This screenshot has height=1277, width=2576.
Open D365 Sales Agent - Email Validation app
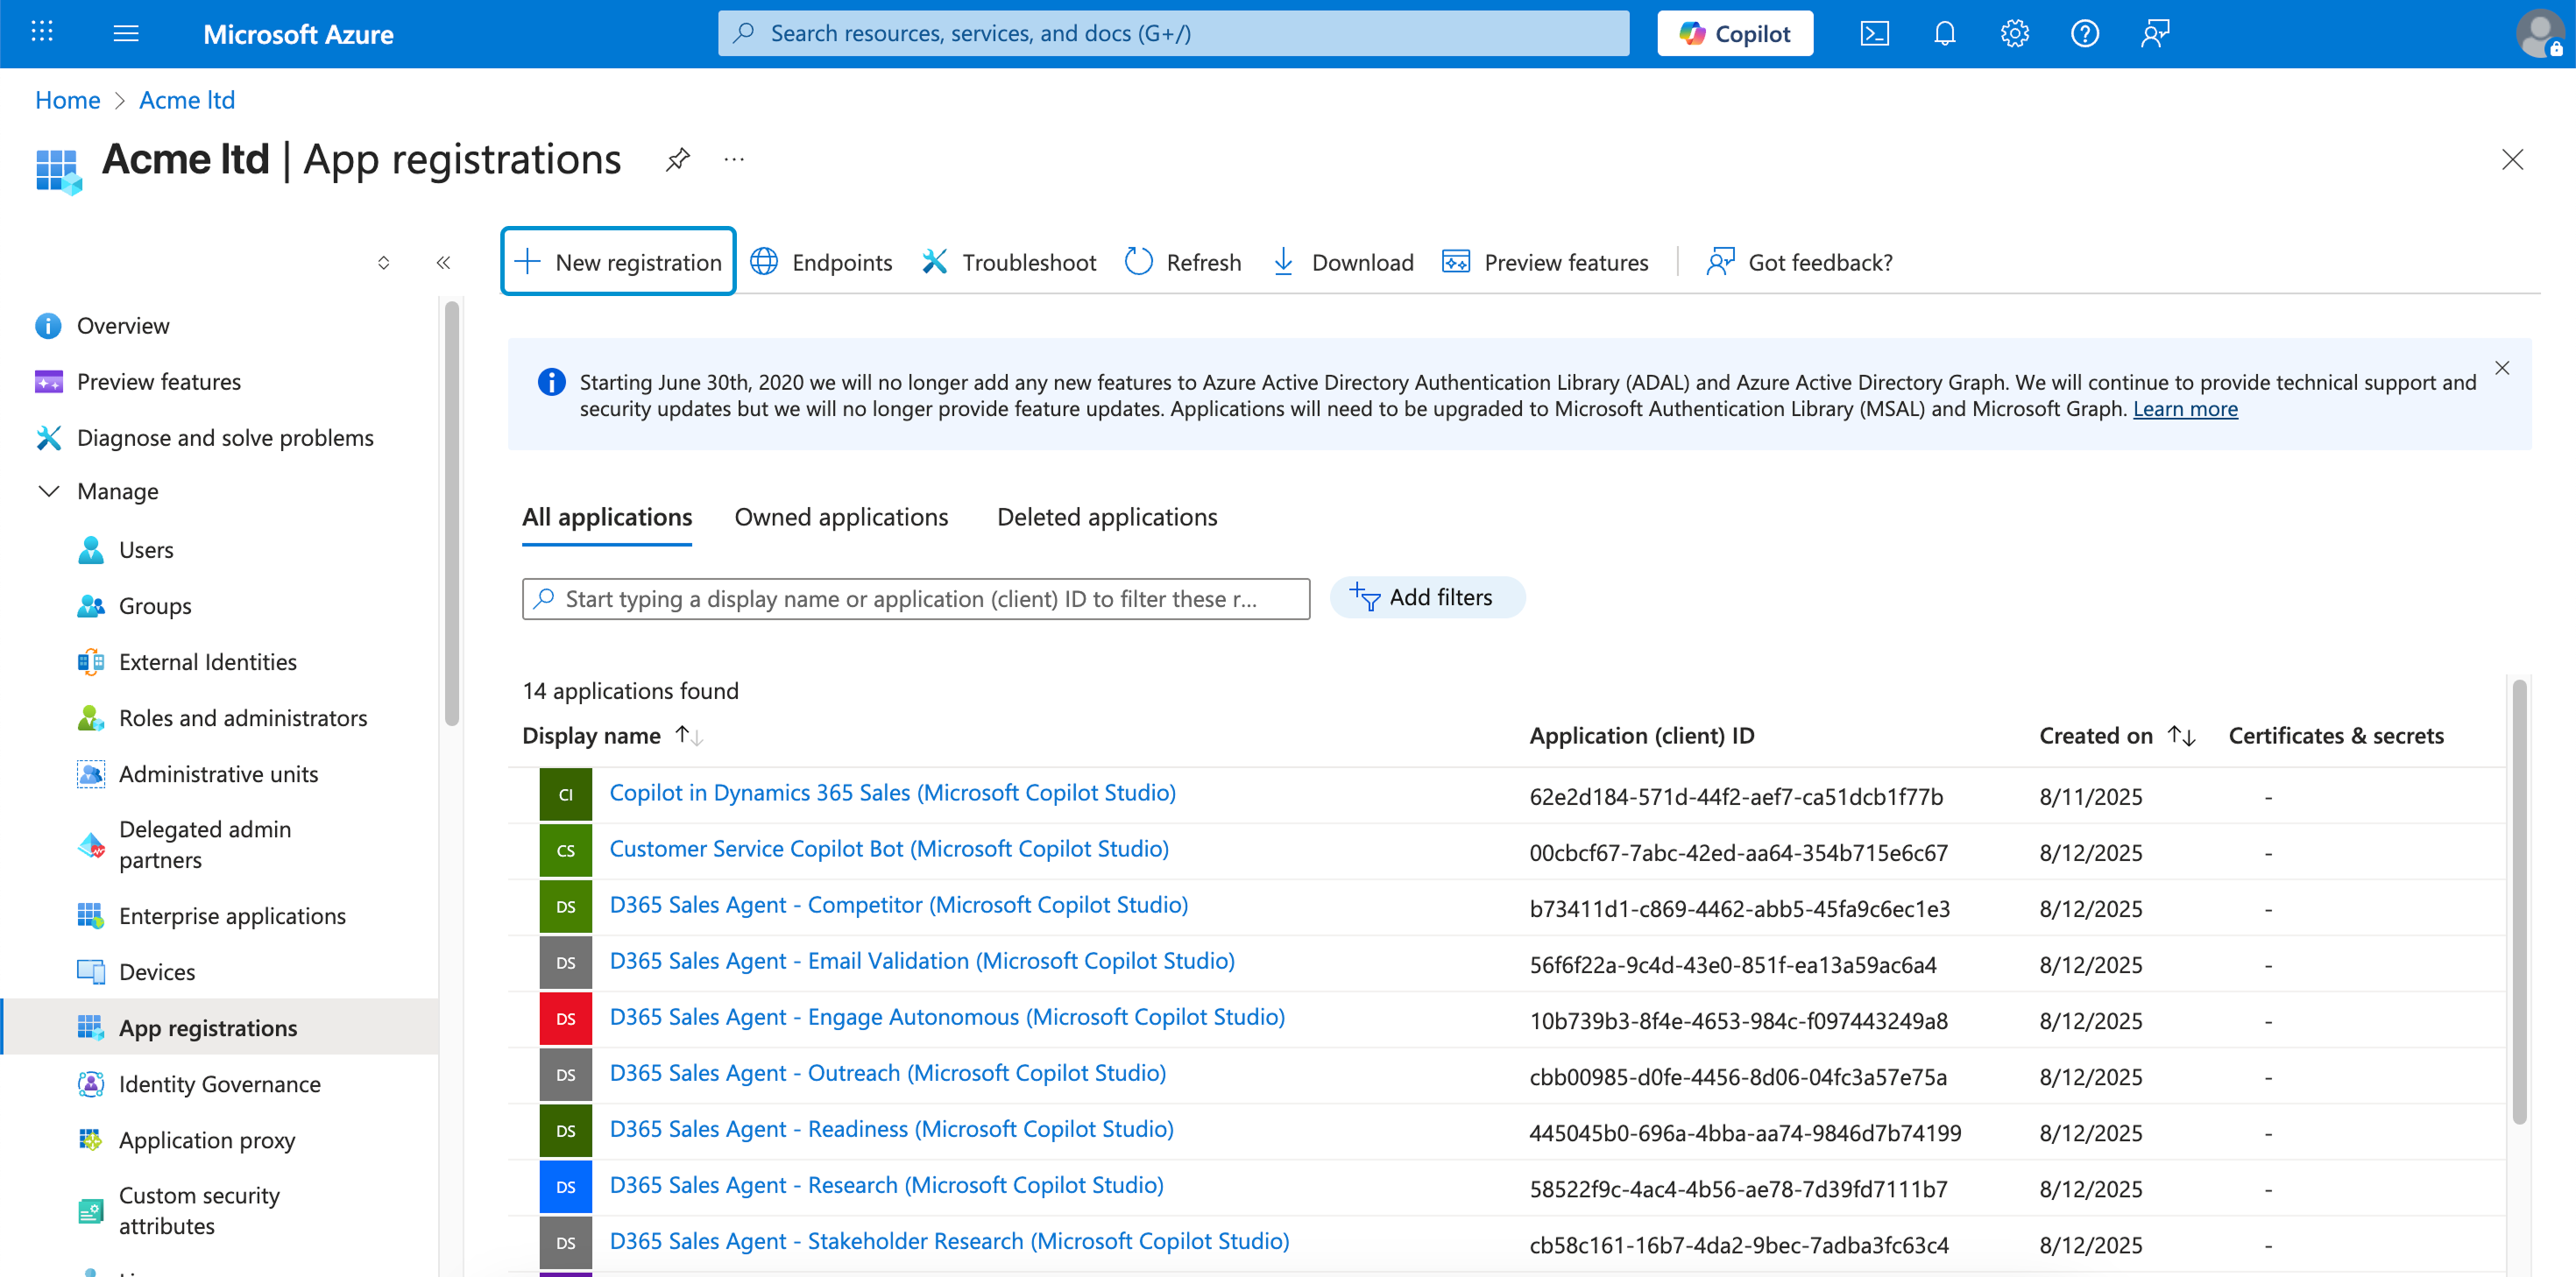[x=922, y=961]
